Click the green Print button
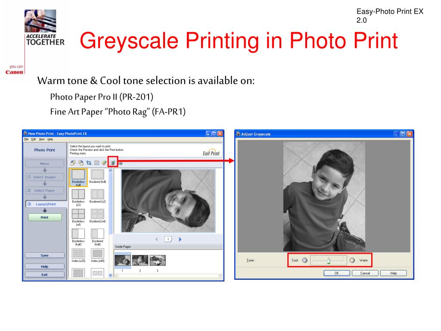The image size is (441, 331). 45,217
